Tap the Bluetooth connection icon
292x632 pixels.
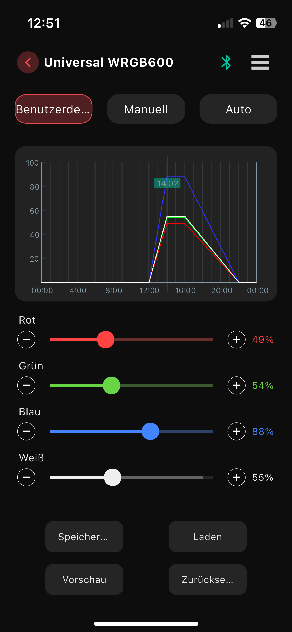coord(226,62)
